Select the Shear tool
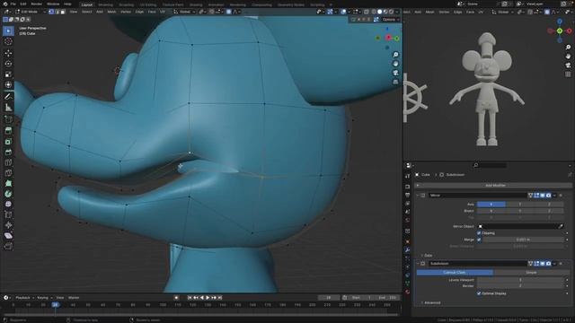The height and width of the screenshot is (323, 575). pos(8,235)
